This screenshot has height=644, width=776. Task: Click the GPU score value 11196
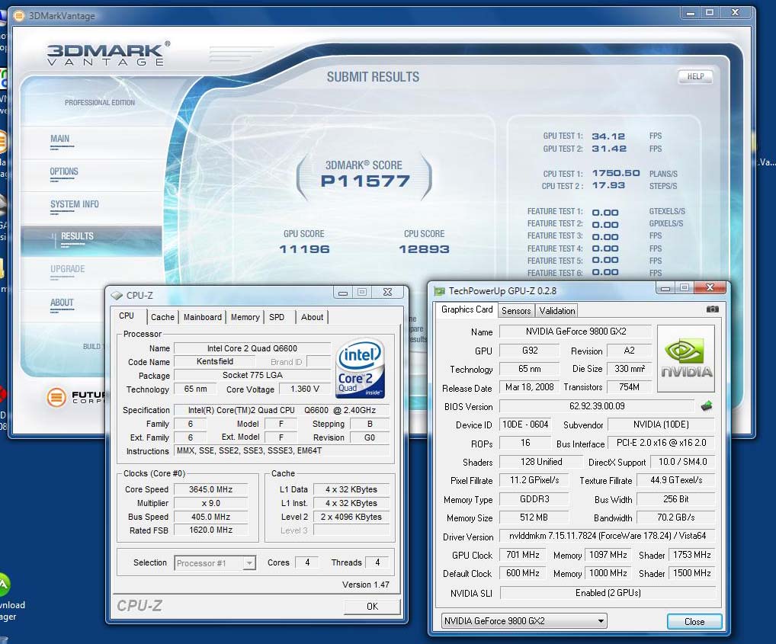[304, 248]
